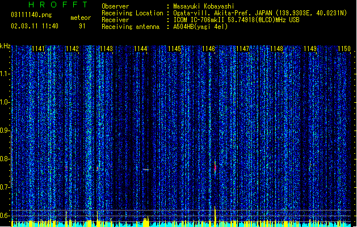Screen dimensions: 357x227
Task: Click the 1.0 kHz frequency tick label
Action: 5,102
